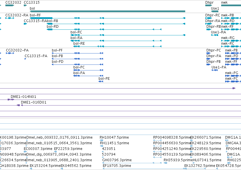
Task: Select the bol-RB transcript label
Action: point(52,21)
